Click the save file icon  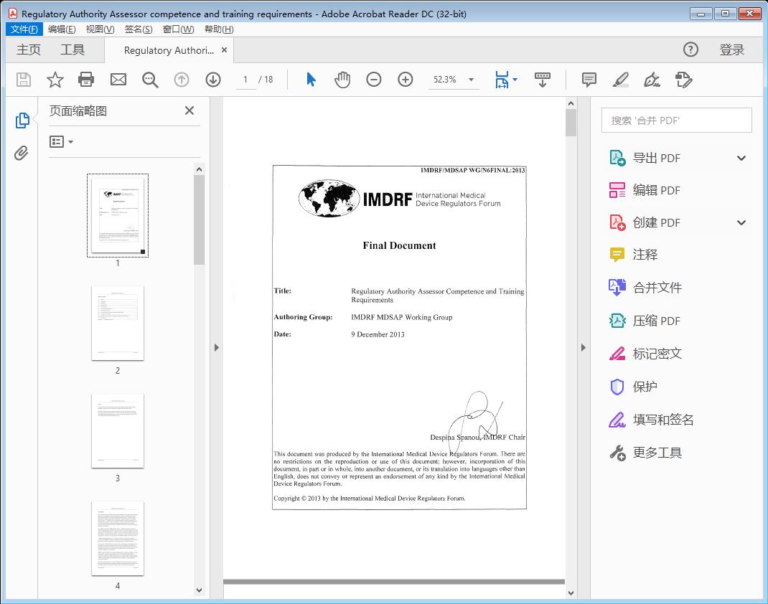coord(23,80)
